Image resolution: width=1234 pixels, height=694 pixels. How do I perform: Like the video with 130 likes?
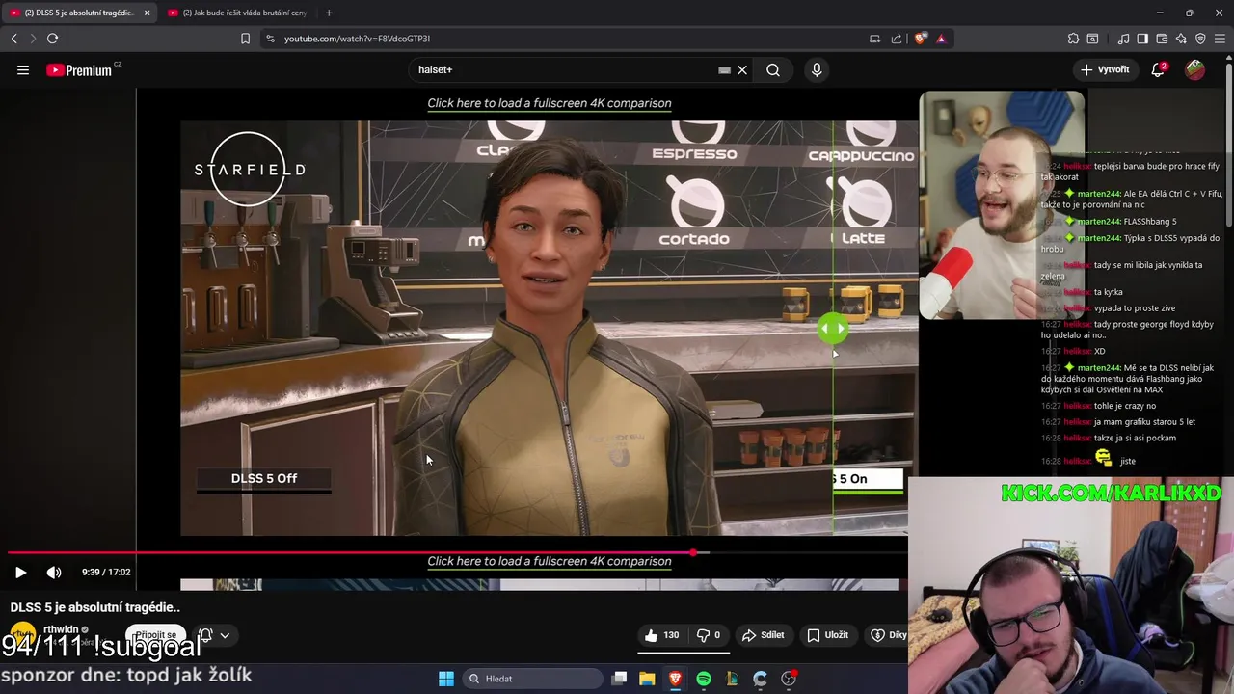click(661, 635)
